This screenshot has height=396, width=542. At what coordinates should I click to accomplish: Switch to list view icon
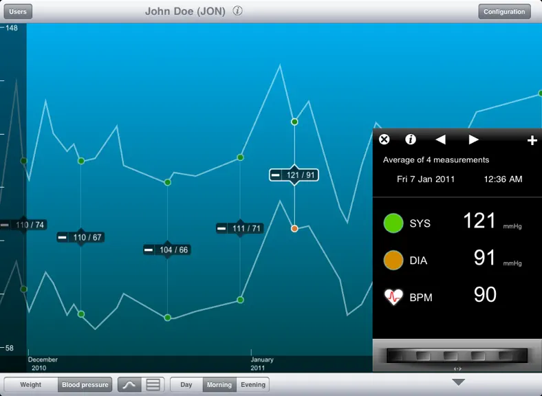point(153,384)
